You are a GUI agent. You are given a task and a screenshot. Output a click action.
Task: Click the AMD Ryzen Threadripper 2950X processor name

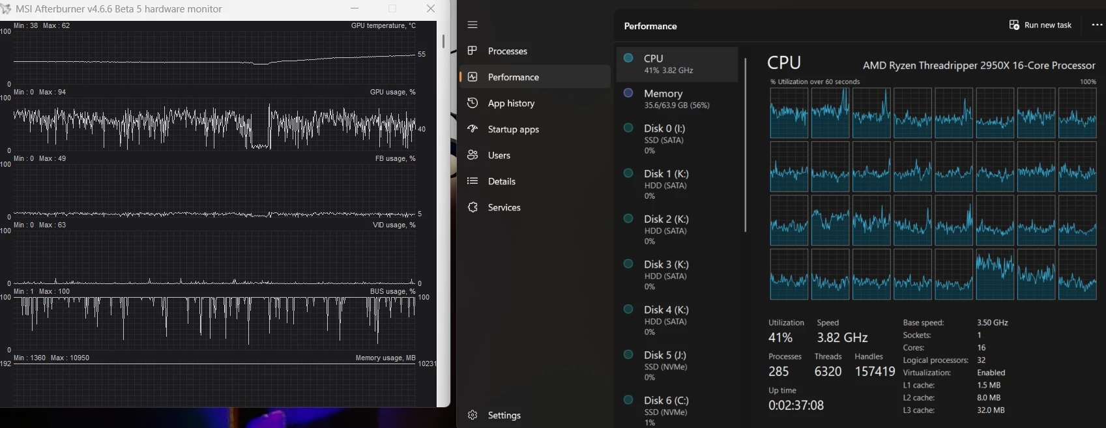pos(979,65)
